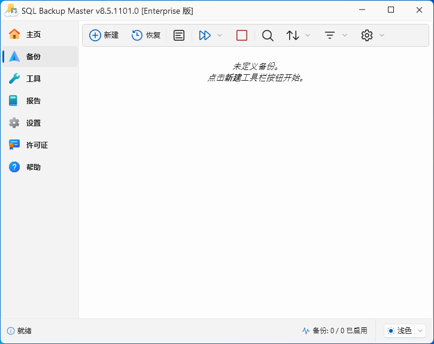Screen dimensions: 434x344
Task: Minimize the SQL Backup Master window
Action: [362, 10]
